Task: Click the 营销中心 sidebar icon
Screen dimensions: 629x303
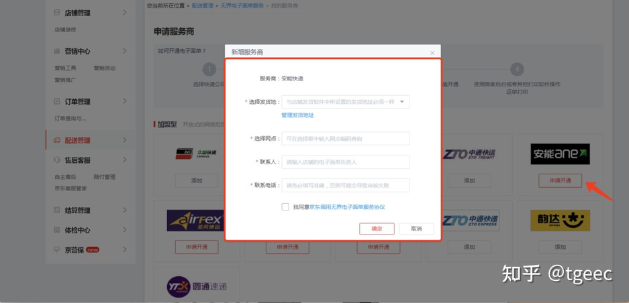Action: tap(57, 51)
